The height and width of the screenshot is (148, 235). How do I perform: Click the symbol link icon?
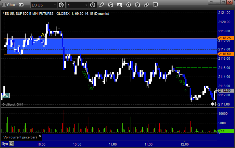tap(146, 5)
